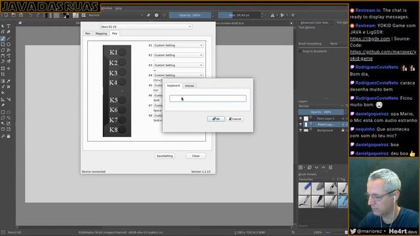
Task: Open the toolbar blending mode Normal dropdown
Action: pyautogui.click(x=115, y=15)
